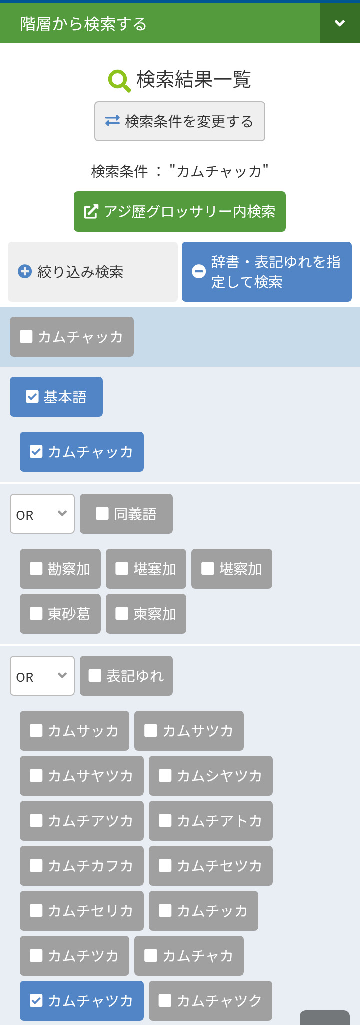Click the swap arrows icon for changing conditions
This screenshot has width=360, height=1025.
pos(112,121)
